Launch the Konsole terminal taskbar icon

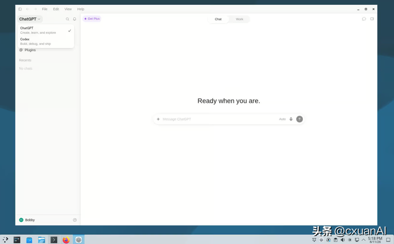coord(54,240)
